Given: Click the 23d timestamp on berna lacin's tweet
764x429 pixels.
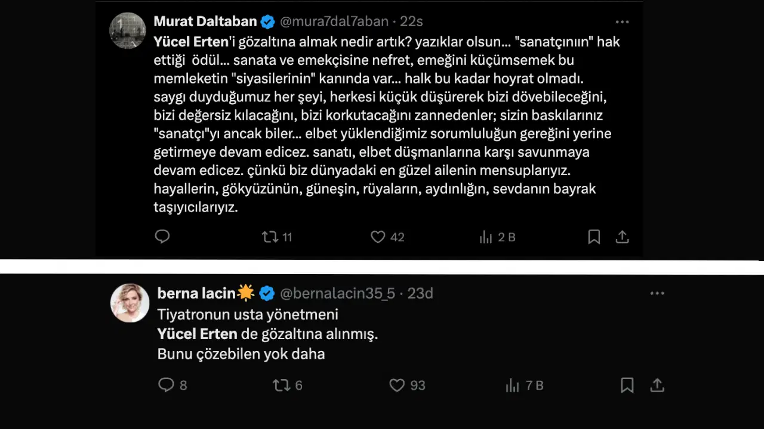Looking at the screenshot, I should (420, 293).
